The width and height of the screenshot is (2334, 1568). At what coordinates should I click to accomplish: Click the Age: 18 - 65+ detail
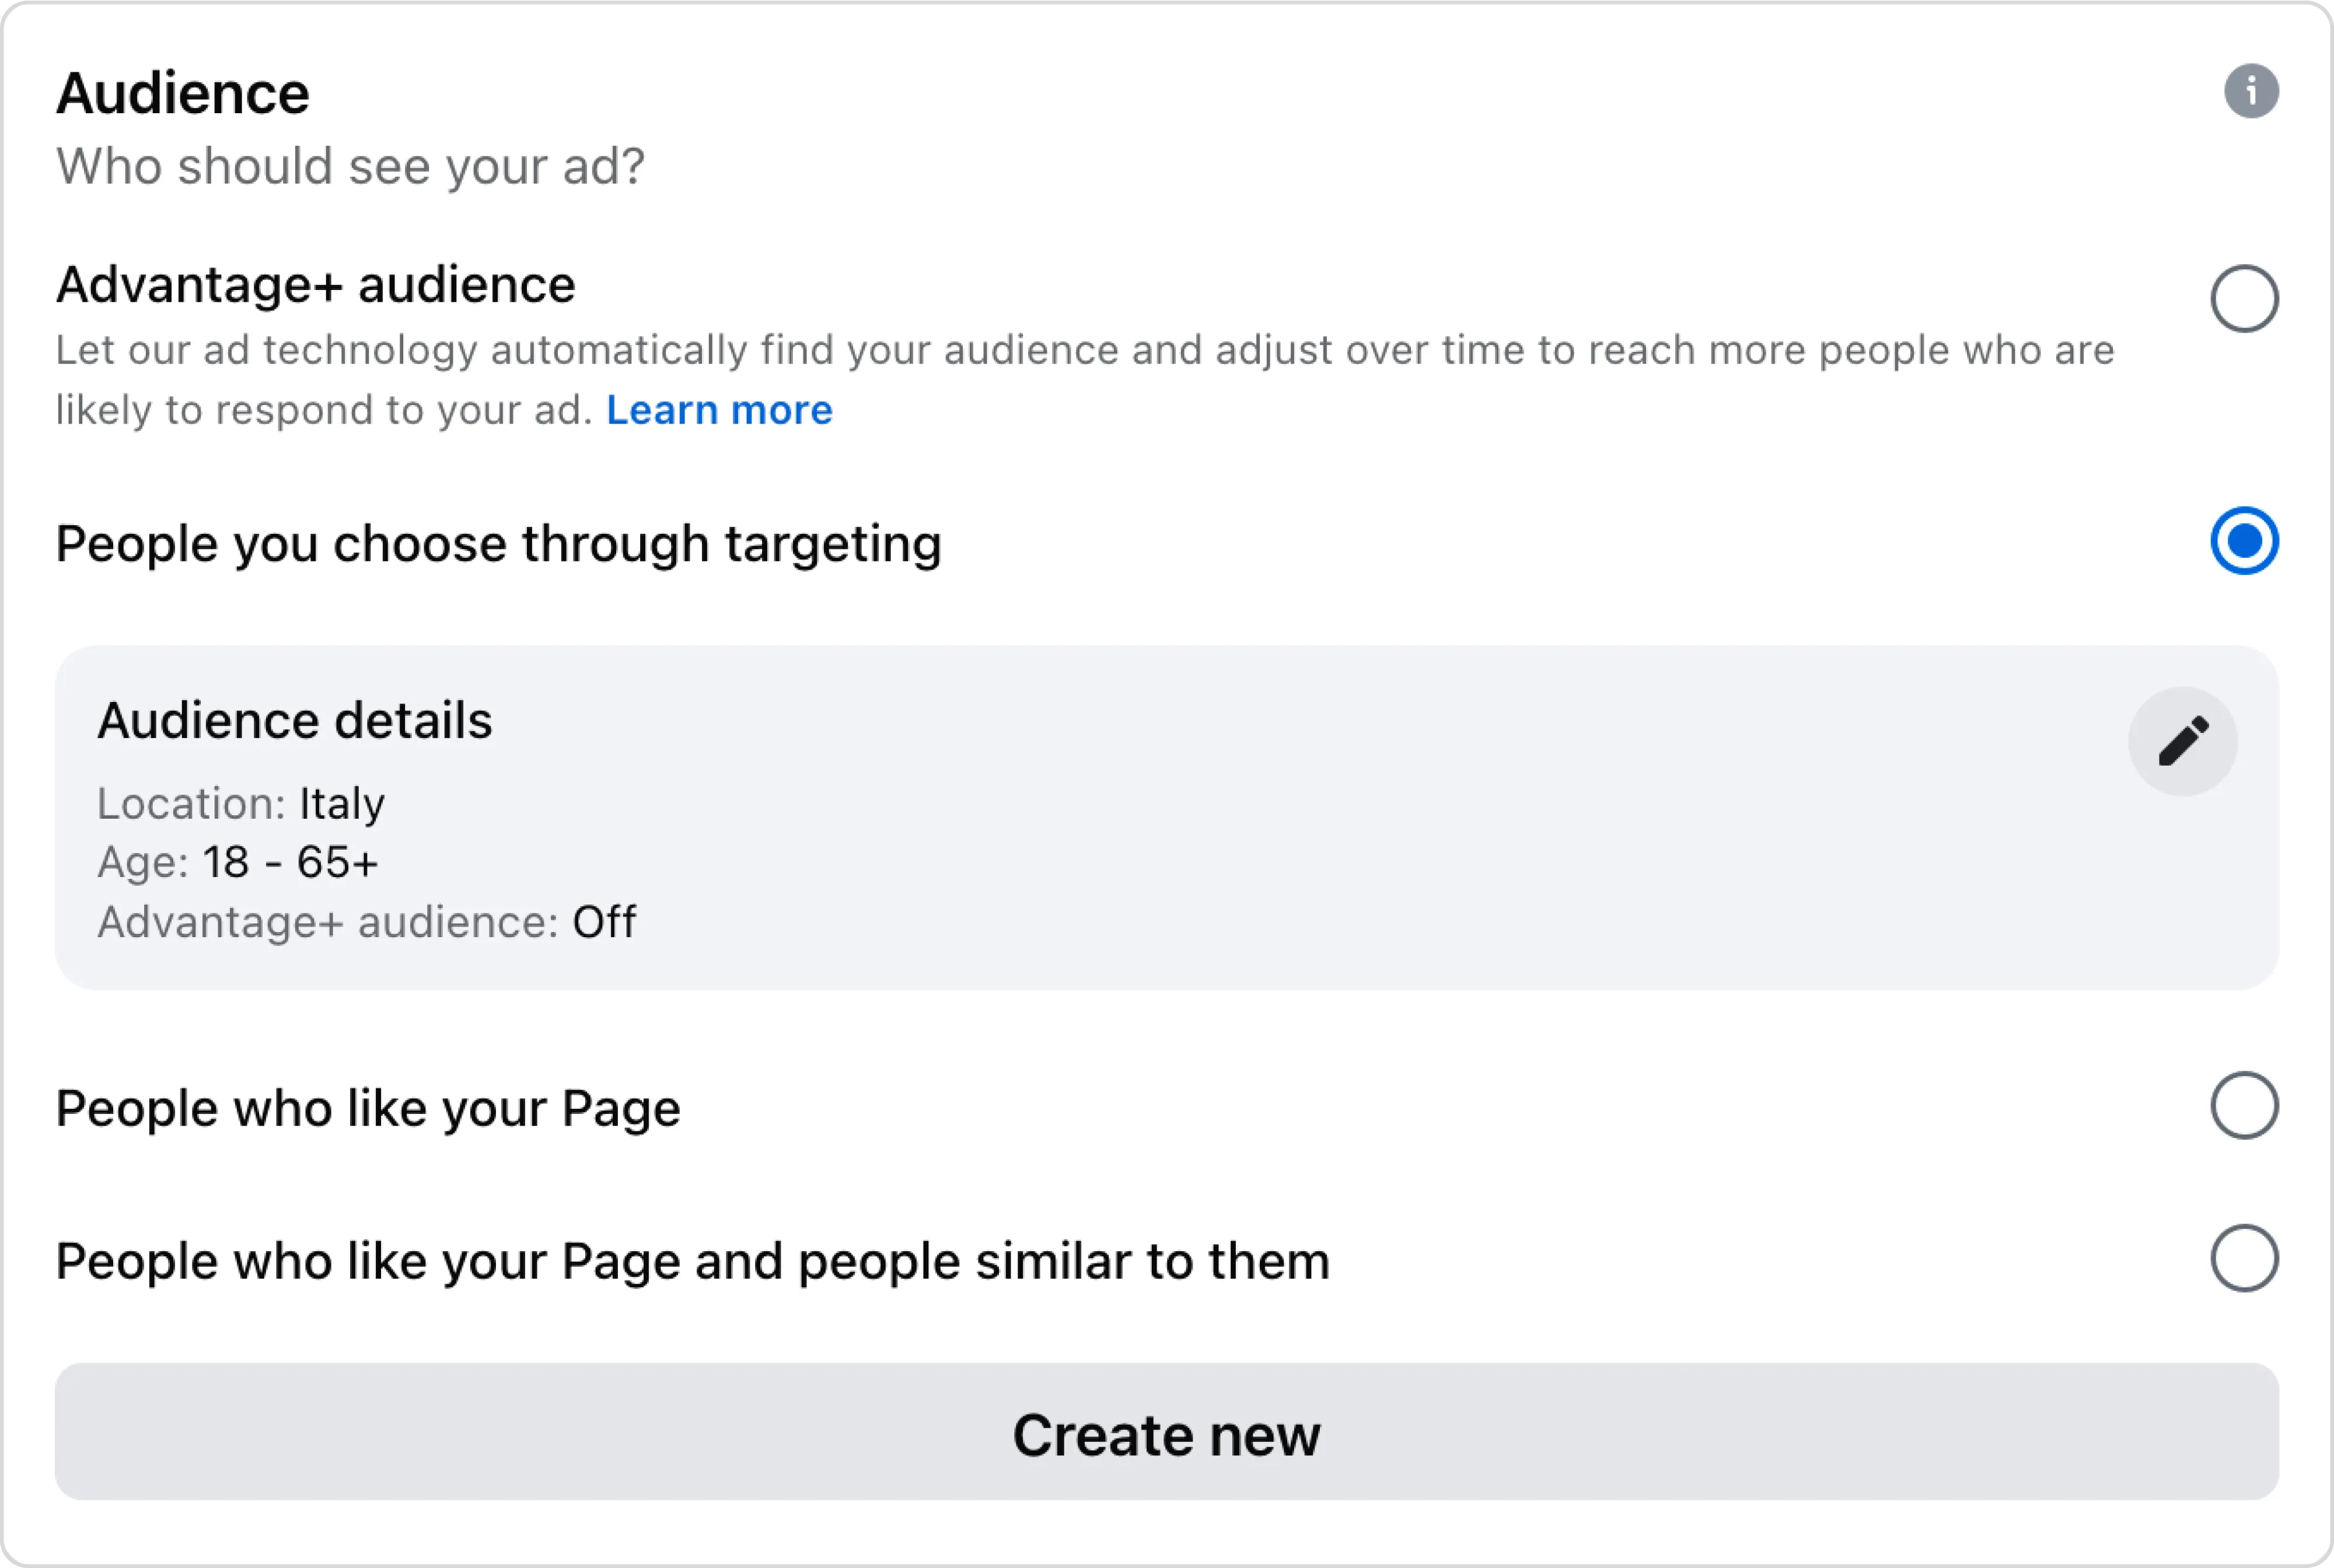(x=237, y=862)
